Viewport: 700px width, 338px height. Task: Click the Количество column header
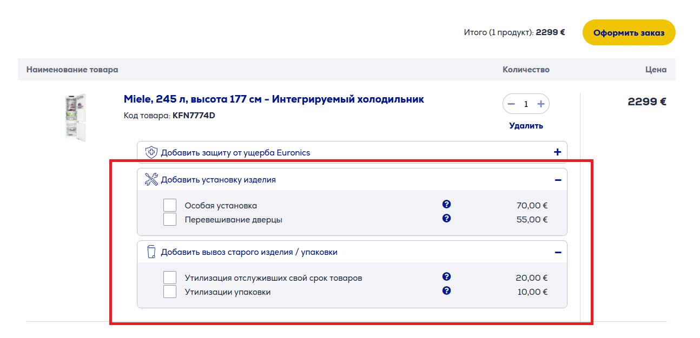pos(526,70)
